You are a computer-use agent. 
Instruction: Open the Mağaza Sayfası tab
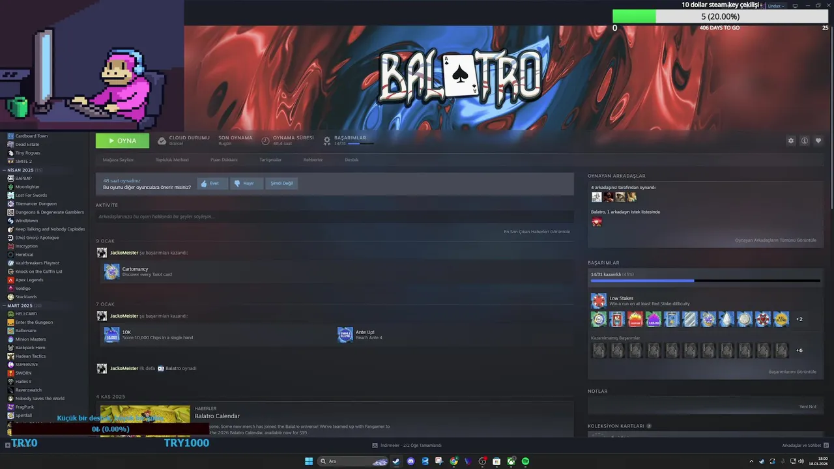click(118, 160)
